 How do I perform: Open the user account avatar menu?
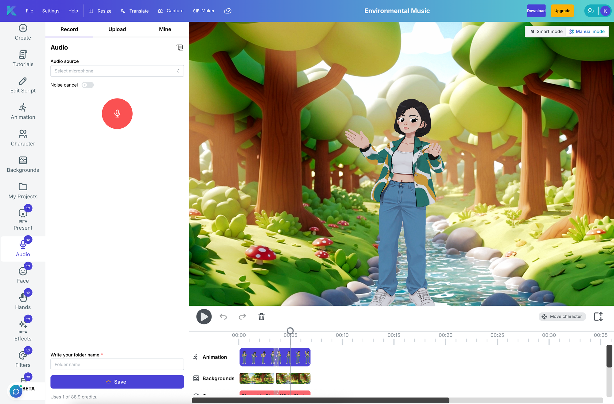coord(605,11)
